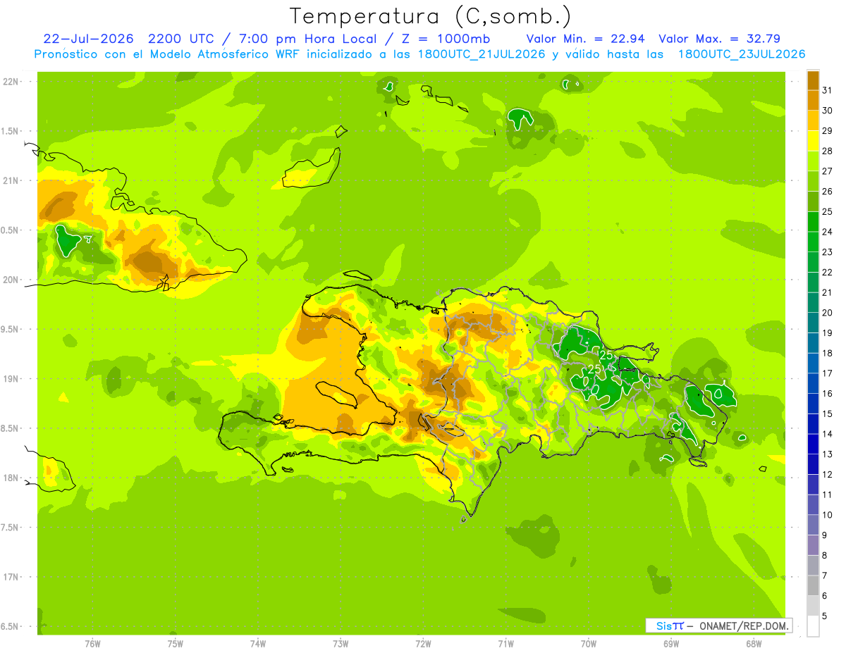Click the green swatch between 23 and 24
846x653 pixels.
813,242
